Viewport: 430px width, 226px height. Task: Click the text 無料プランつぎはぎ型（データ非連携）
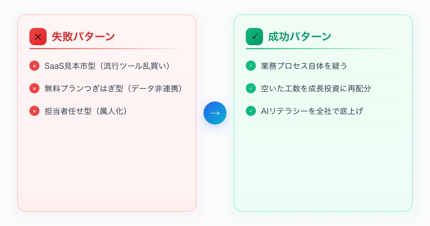(114, 89)
